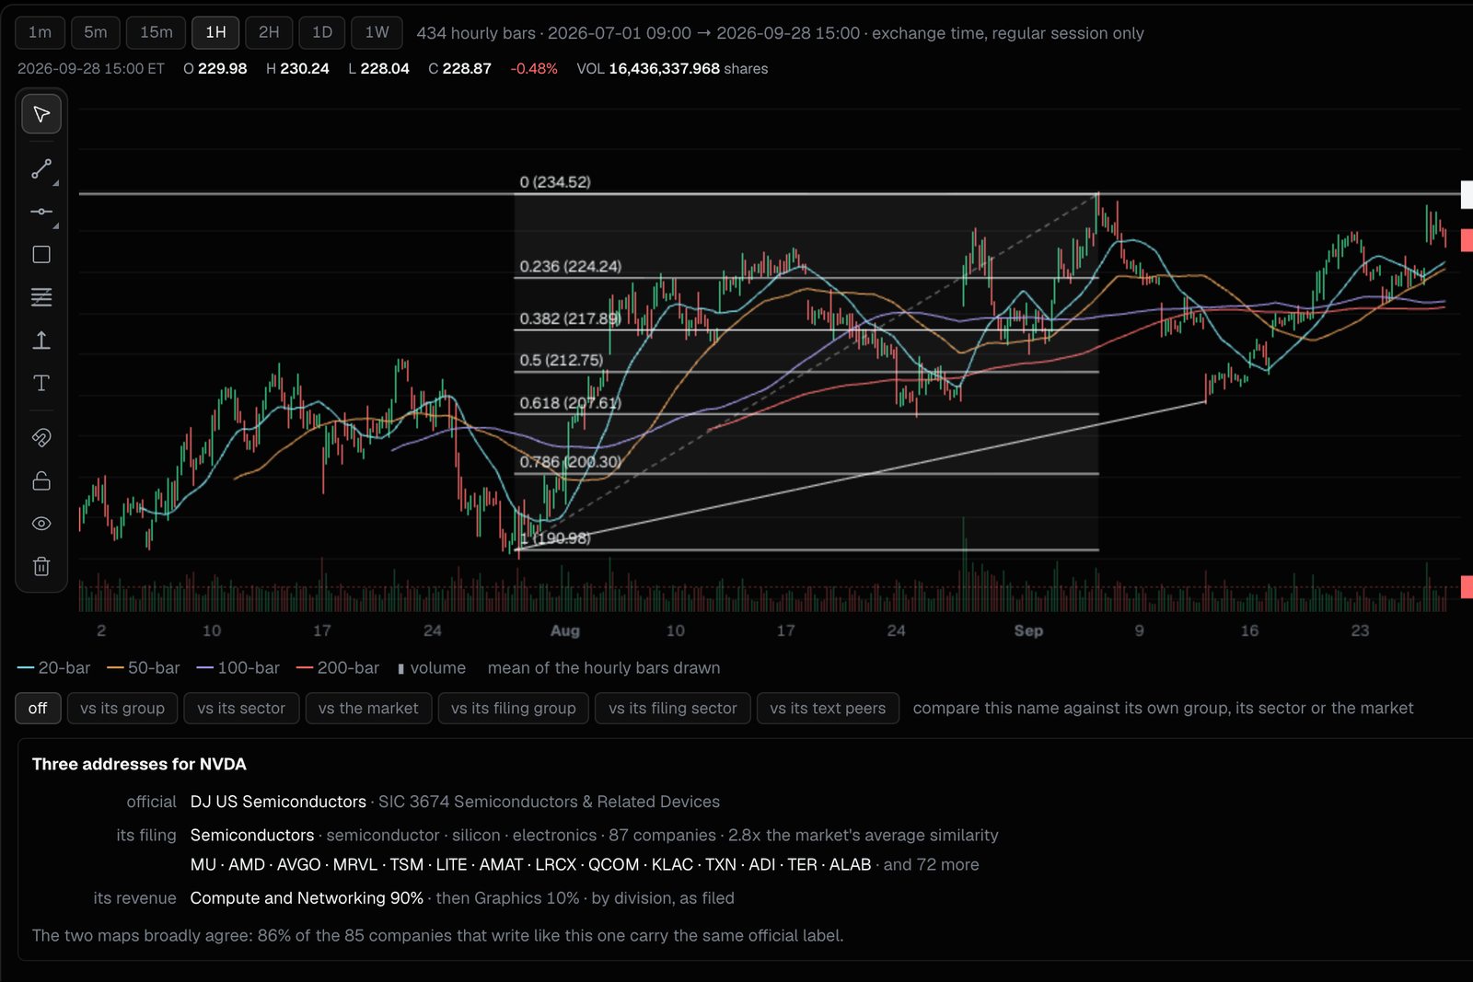The width and height of the screenshot is (1473, 982).
Task: Switch to the 15m timeframe
Action: (x=157, y=32)
